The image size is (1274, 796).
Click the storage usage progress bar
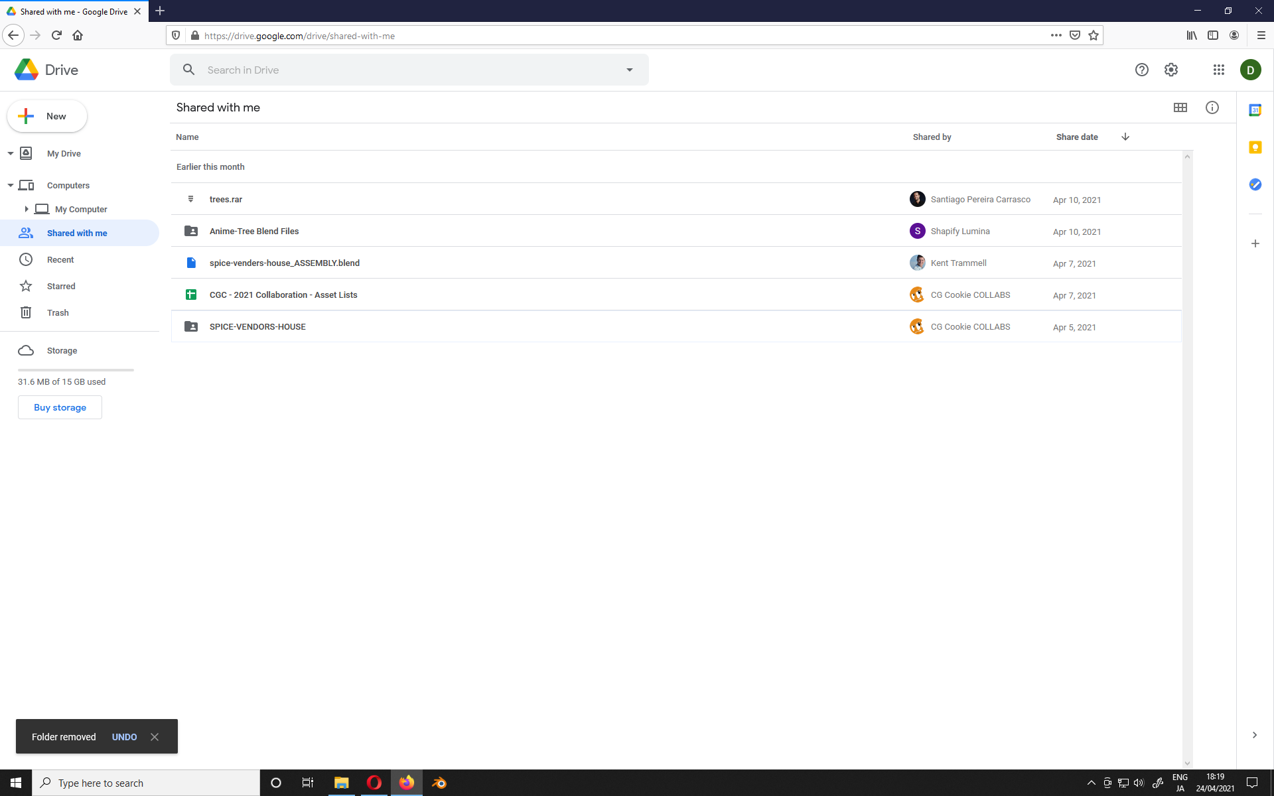tap(76, 369)
